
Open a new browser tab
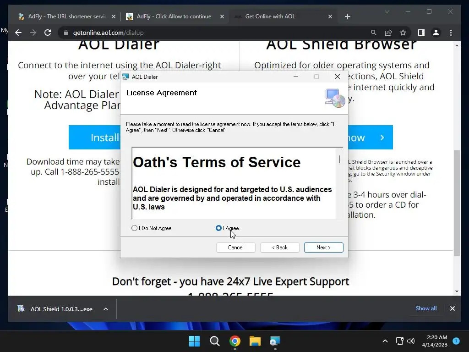(347, 16)
